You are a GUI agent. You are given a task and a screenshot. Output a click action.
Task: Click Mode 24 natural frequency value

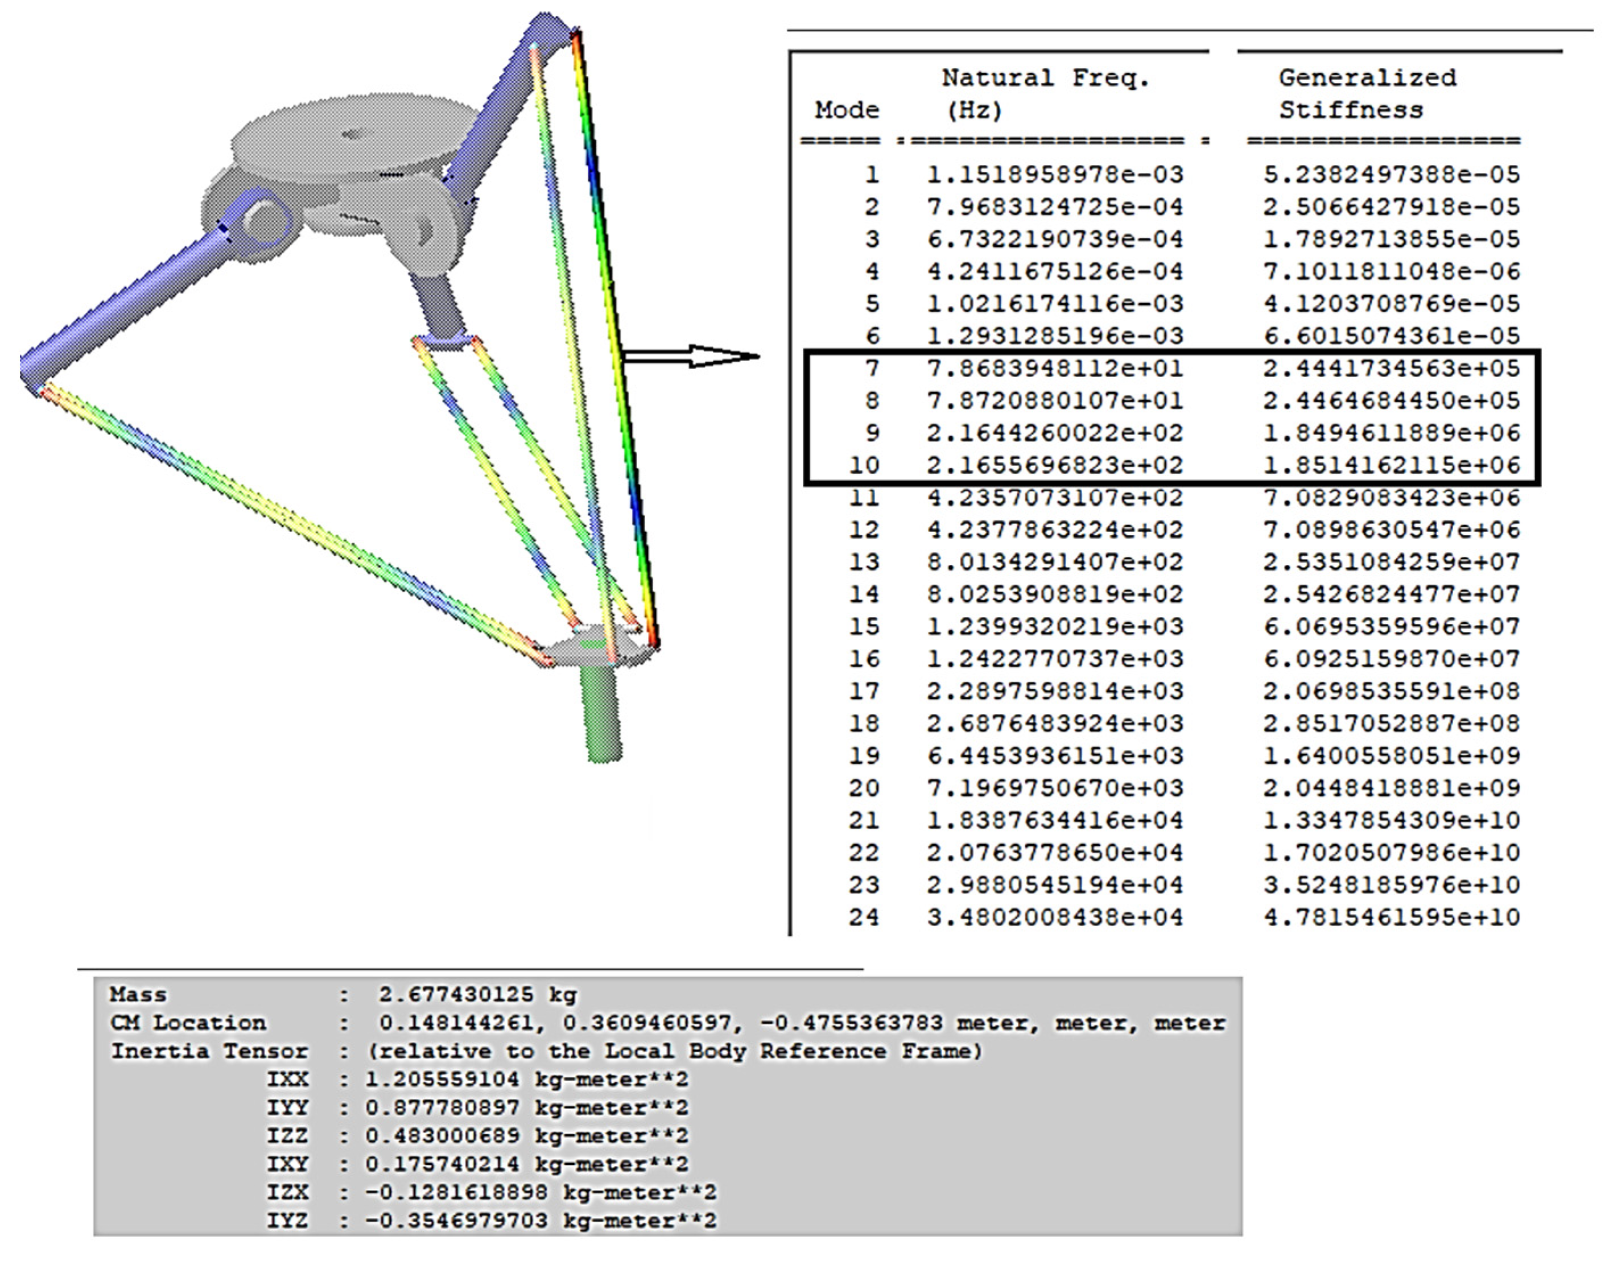pos(1055,917)
